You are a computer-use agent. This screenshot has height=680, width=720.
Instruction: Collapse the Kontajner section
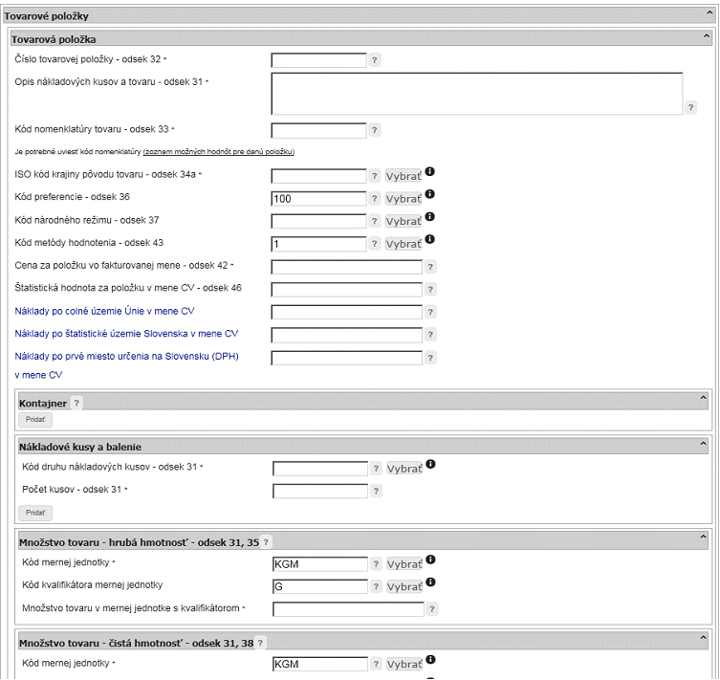tap(703, 398)
